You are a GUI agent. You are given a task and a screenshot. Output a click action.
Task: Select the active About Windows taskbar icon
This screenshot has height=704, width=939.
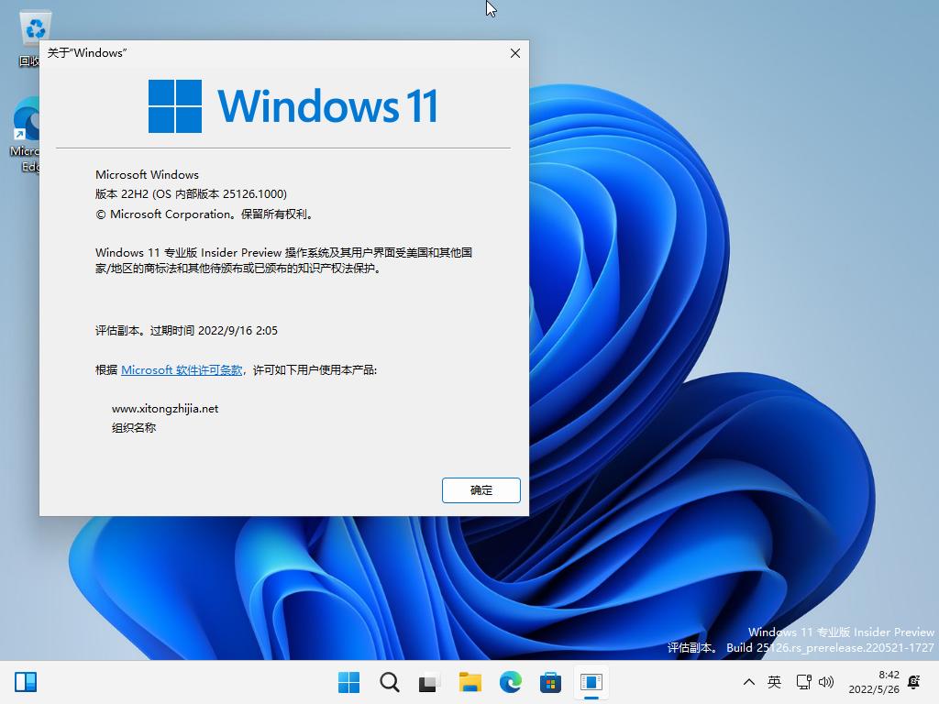(x=591, y=682)
